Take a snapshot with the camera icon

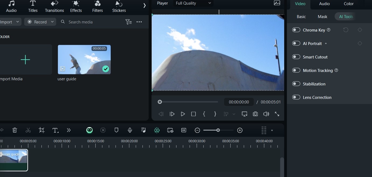click(x=255, y=114)
